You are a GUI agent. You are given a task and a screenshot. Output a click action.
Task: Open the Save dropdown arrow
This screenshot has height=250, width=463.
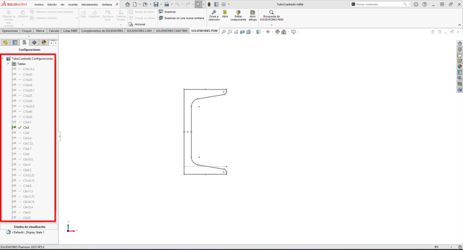point(161,5)
